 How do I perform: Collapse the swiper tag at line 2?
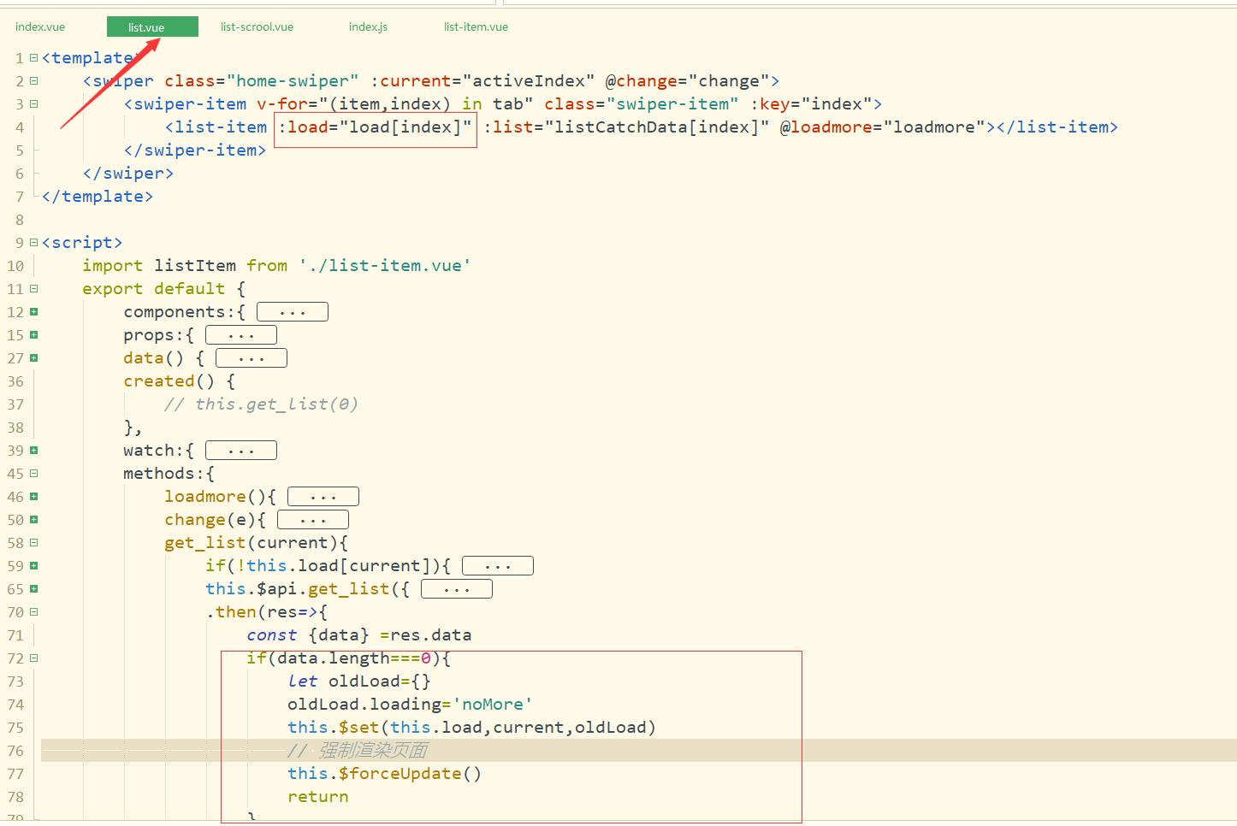[34, 81]
